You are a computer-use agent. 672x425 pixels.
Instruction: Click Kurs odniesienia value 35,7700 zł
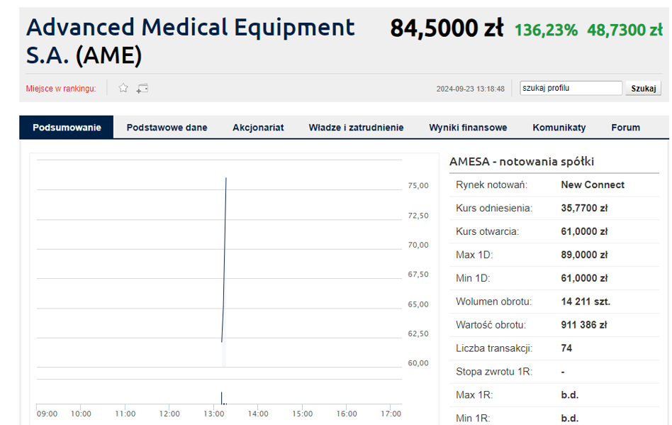click(x=585, y=208)
